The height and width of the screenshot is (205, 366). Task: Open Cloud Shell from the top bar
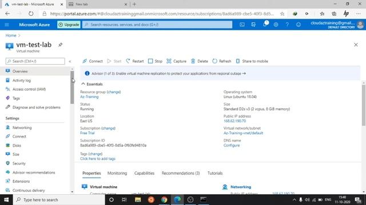[242, 24]
